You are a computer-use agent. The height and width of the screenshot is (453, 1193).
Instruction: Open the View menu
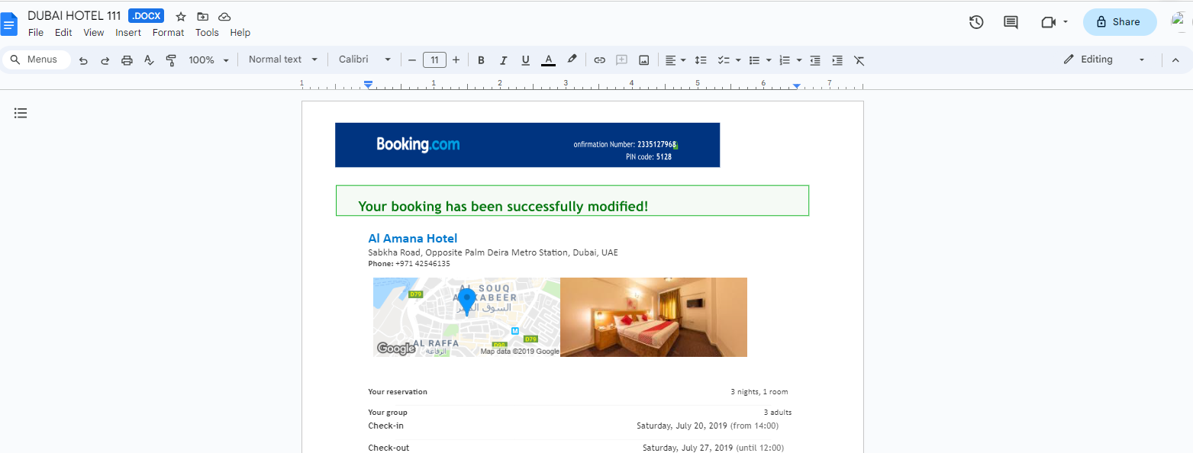click(x=94, y=33)
